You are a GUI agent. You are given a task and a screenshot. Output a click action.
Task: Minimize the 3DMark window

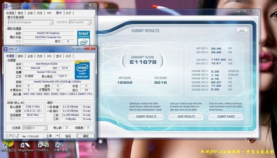(x=239, y=12)
